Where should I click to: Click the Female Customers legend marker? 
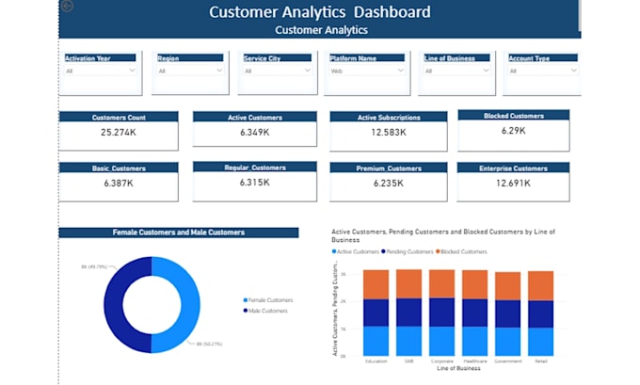246,300
